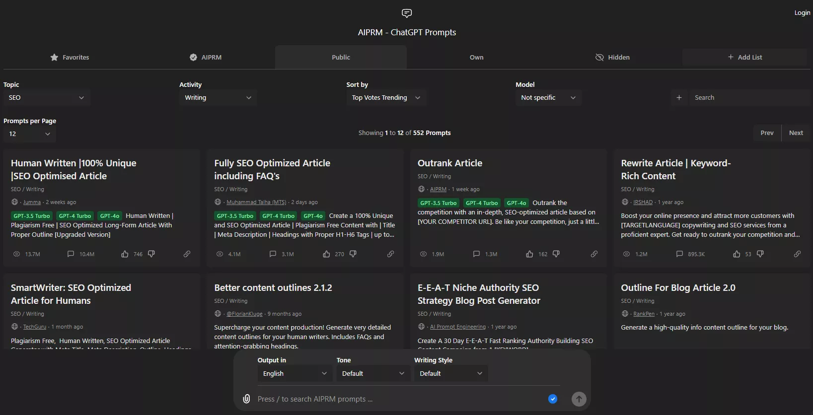813x415 pixels.
Task: Upvote the Human Written 100% Unique prompt
Action: 125,254
